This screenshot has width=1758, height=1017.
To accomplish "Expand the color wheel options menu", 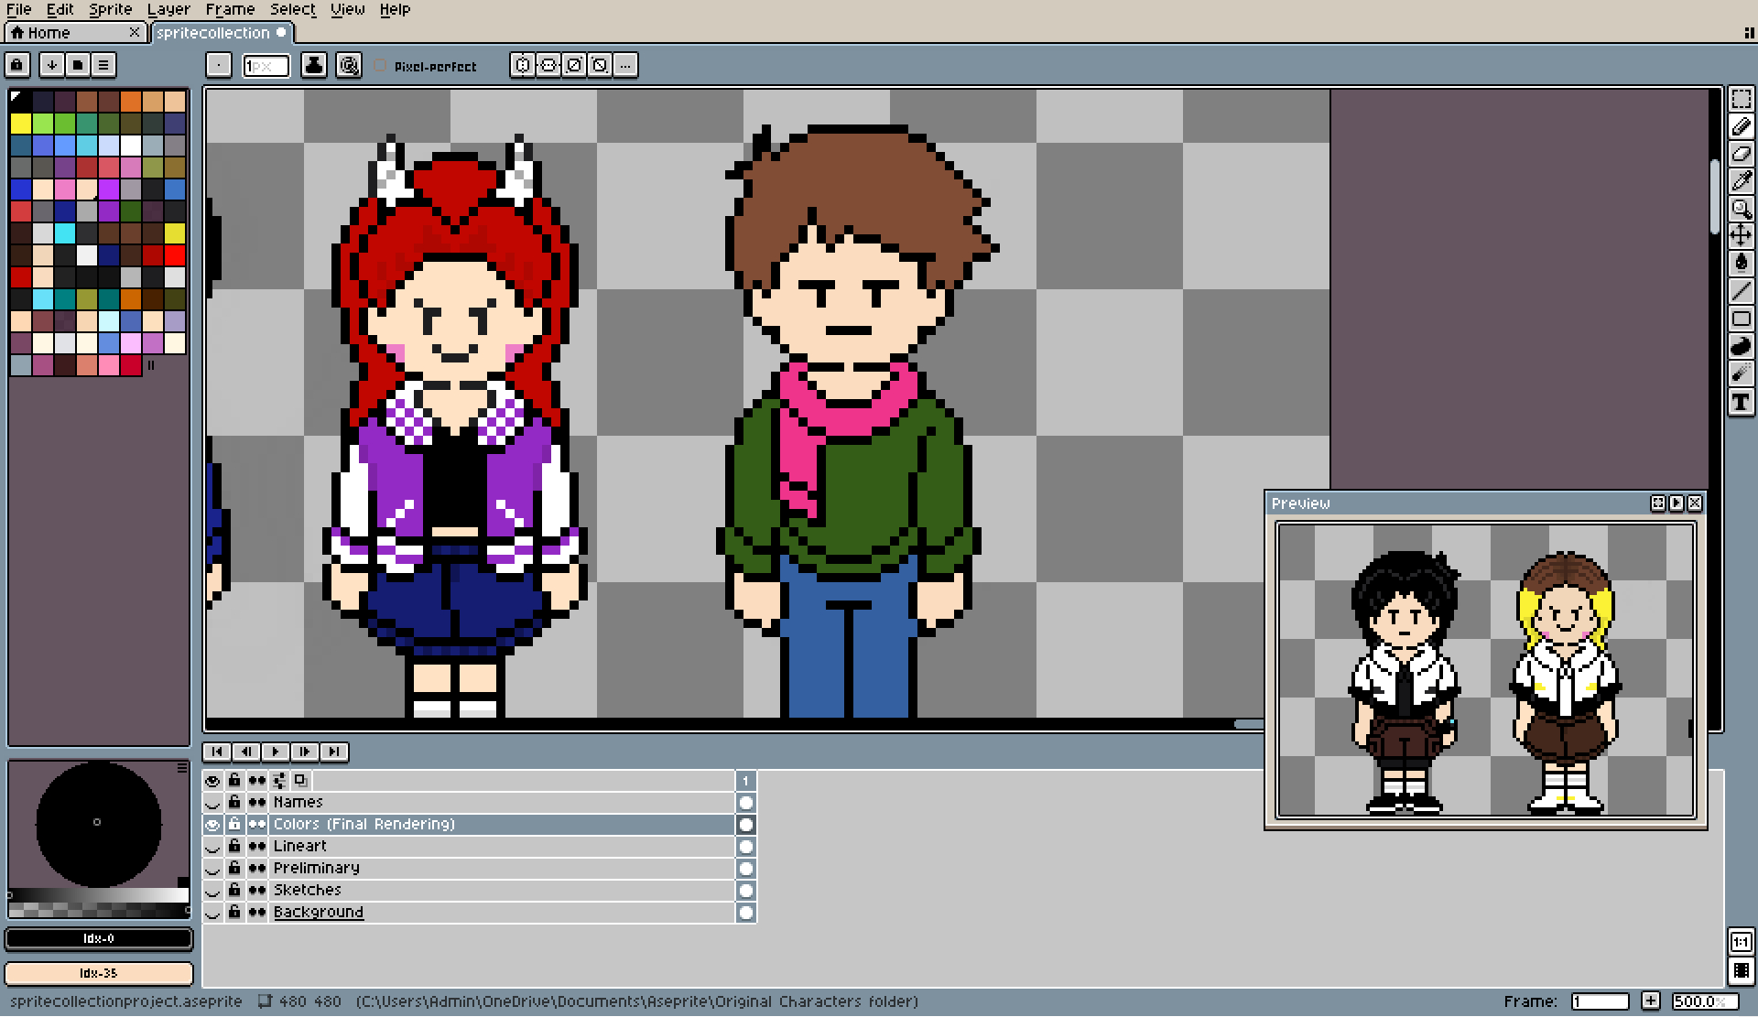I will click(182, 767).
